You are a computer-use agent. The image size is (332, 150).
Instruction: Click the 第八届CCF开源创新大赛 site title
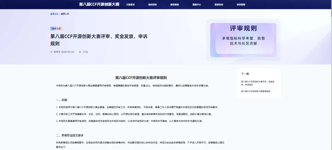point(99,4)
